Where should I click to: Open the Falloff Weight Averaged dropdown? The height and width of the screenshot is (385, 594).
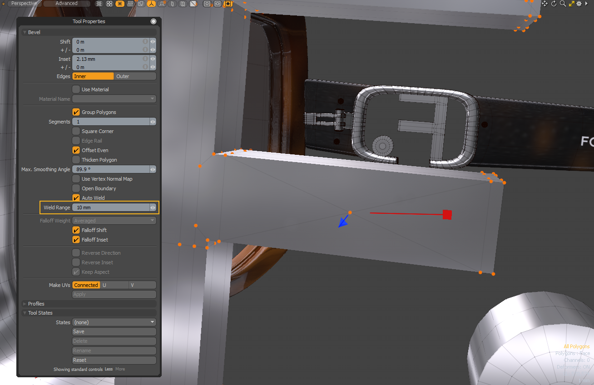(114, 221)
